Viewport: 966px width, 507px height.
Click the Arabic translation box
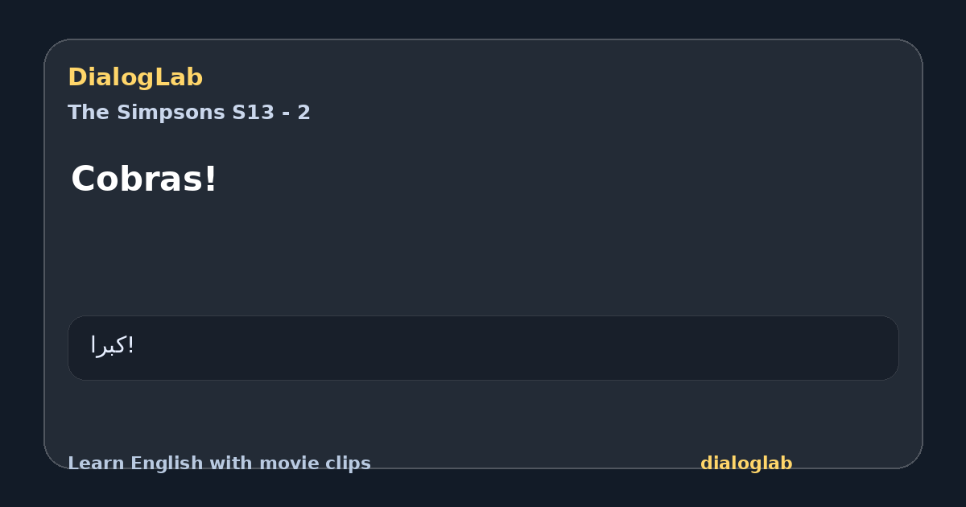pyautogui.click(x=483, y=348)
